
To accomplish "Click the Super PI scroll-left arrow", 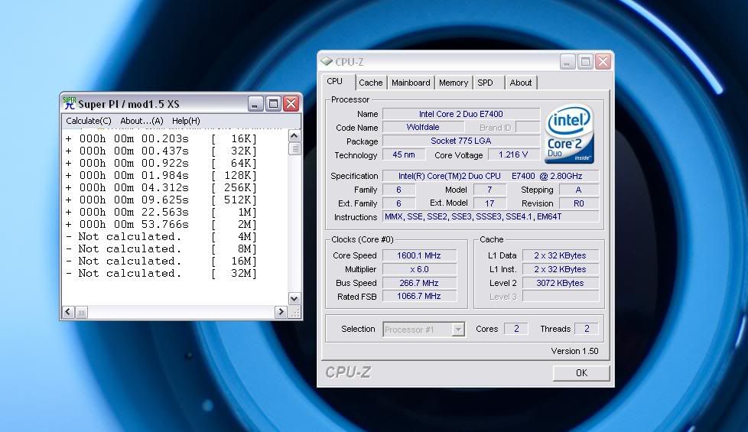I will 68,312.
